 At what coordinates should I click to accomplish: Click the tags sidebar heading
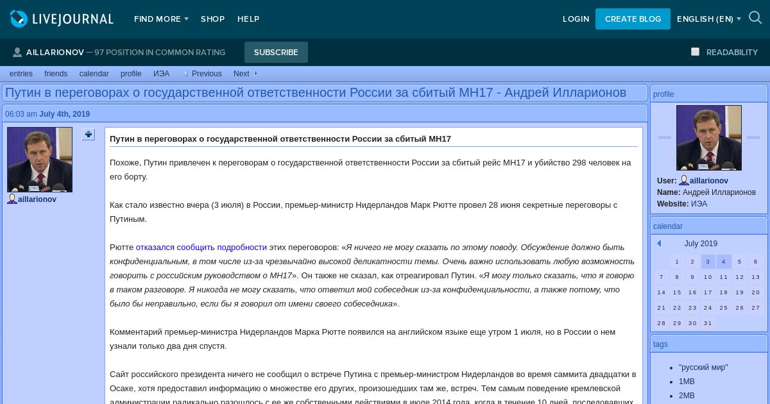tap(660, 344)
